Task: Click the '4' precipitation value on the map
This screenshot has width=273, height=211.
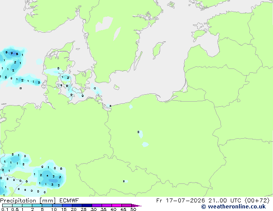Action: 47,176
